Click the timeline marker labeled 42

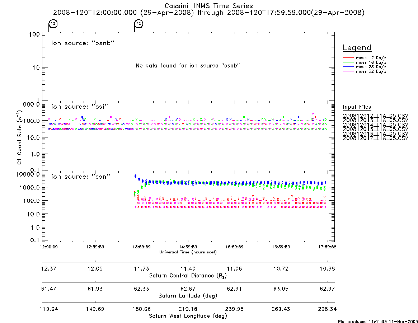(138, 24)
